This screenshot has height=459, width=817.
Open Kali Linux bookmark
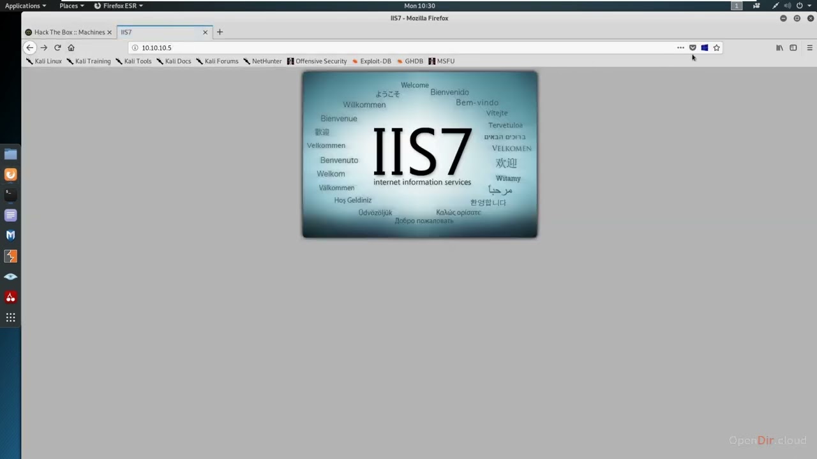tap(44, 61)
